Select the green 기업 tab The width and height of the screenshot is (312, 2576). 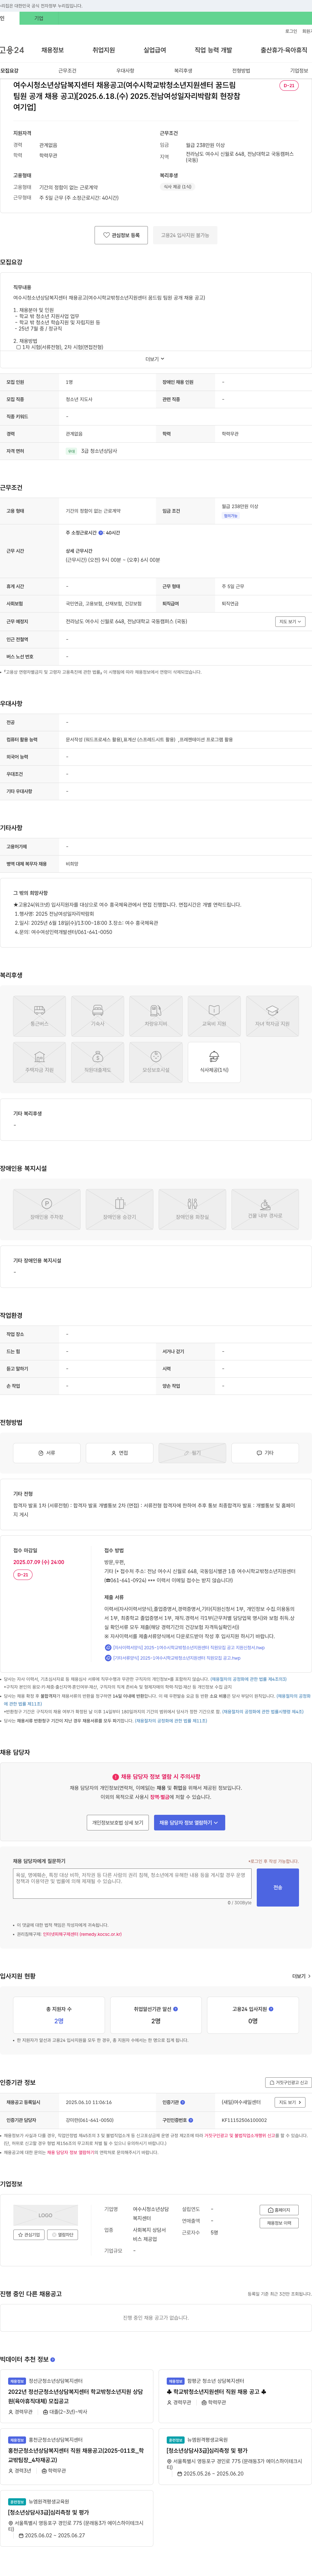click(39, 18)
